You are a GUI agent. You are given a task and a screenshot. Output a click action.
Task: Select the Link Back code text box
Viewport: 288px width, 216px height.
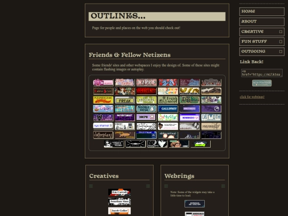pyautogui.click(x=262, y=73)
